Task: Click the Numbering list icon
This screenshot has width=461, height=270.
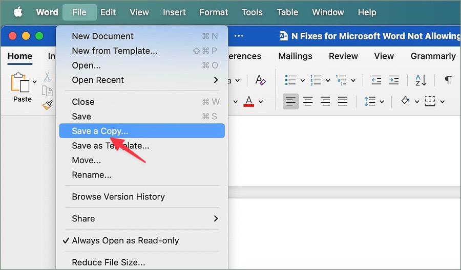Action: pos(316,80)
